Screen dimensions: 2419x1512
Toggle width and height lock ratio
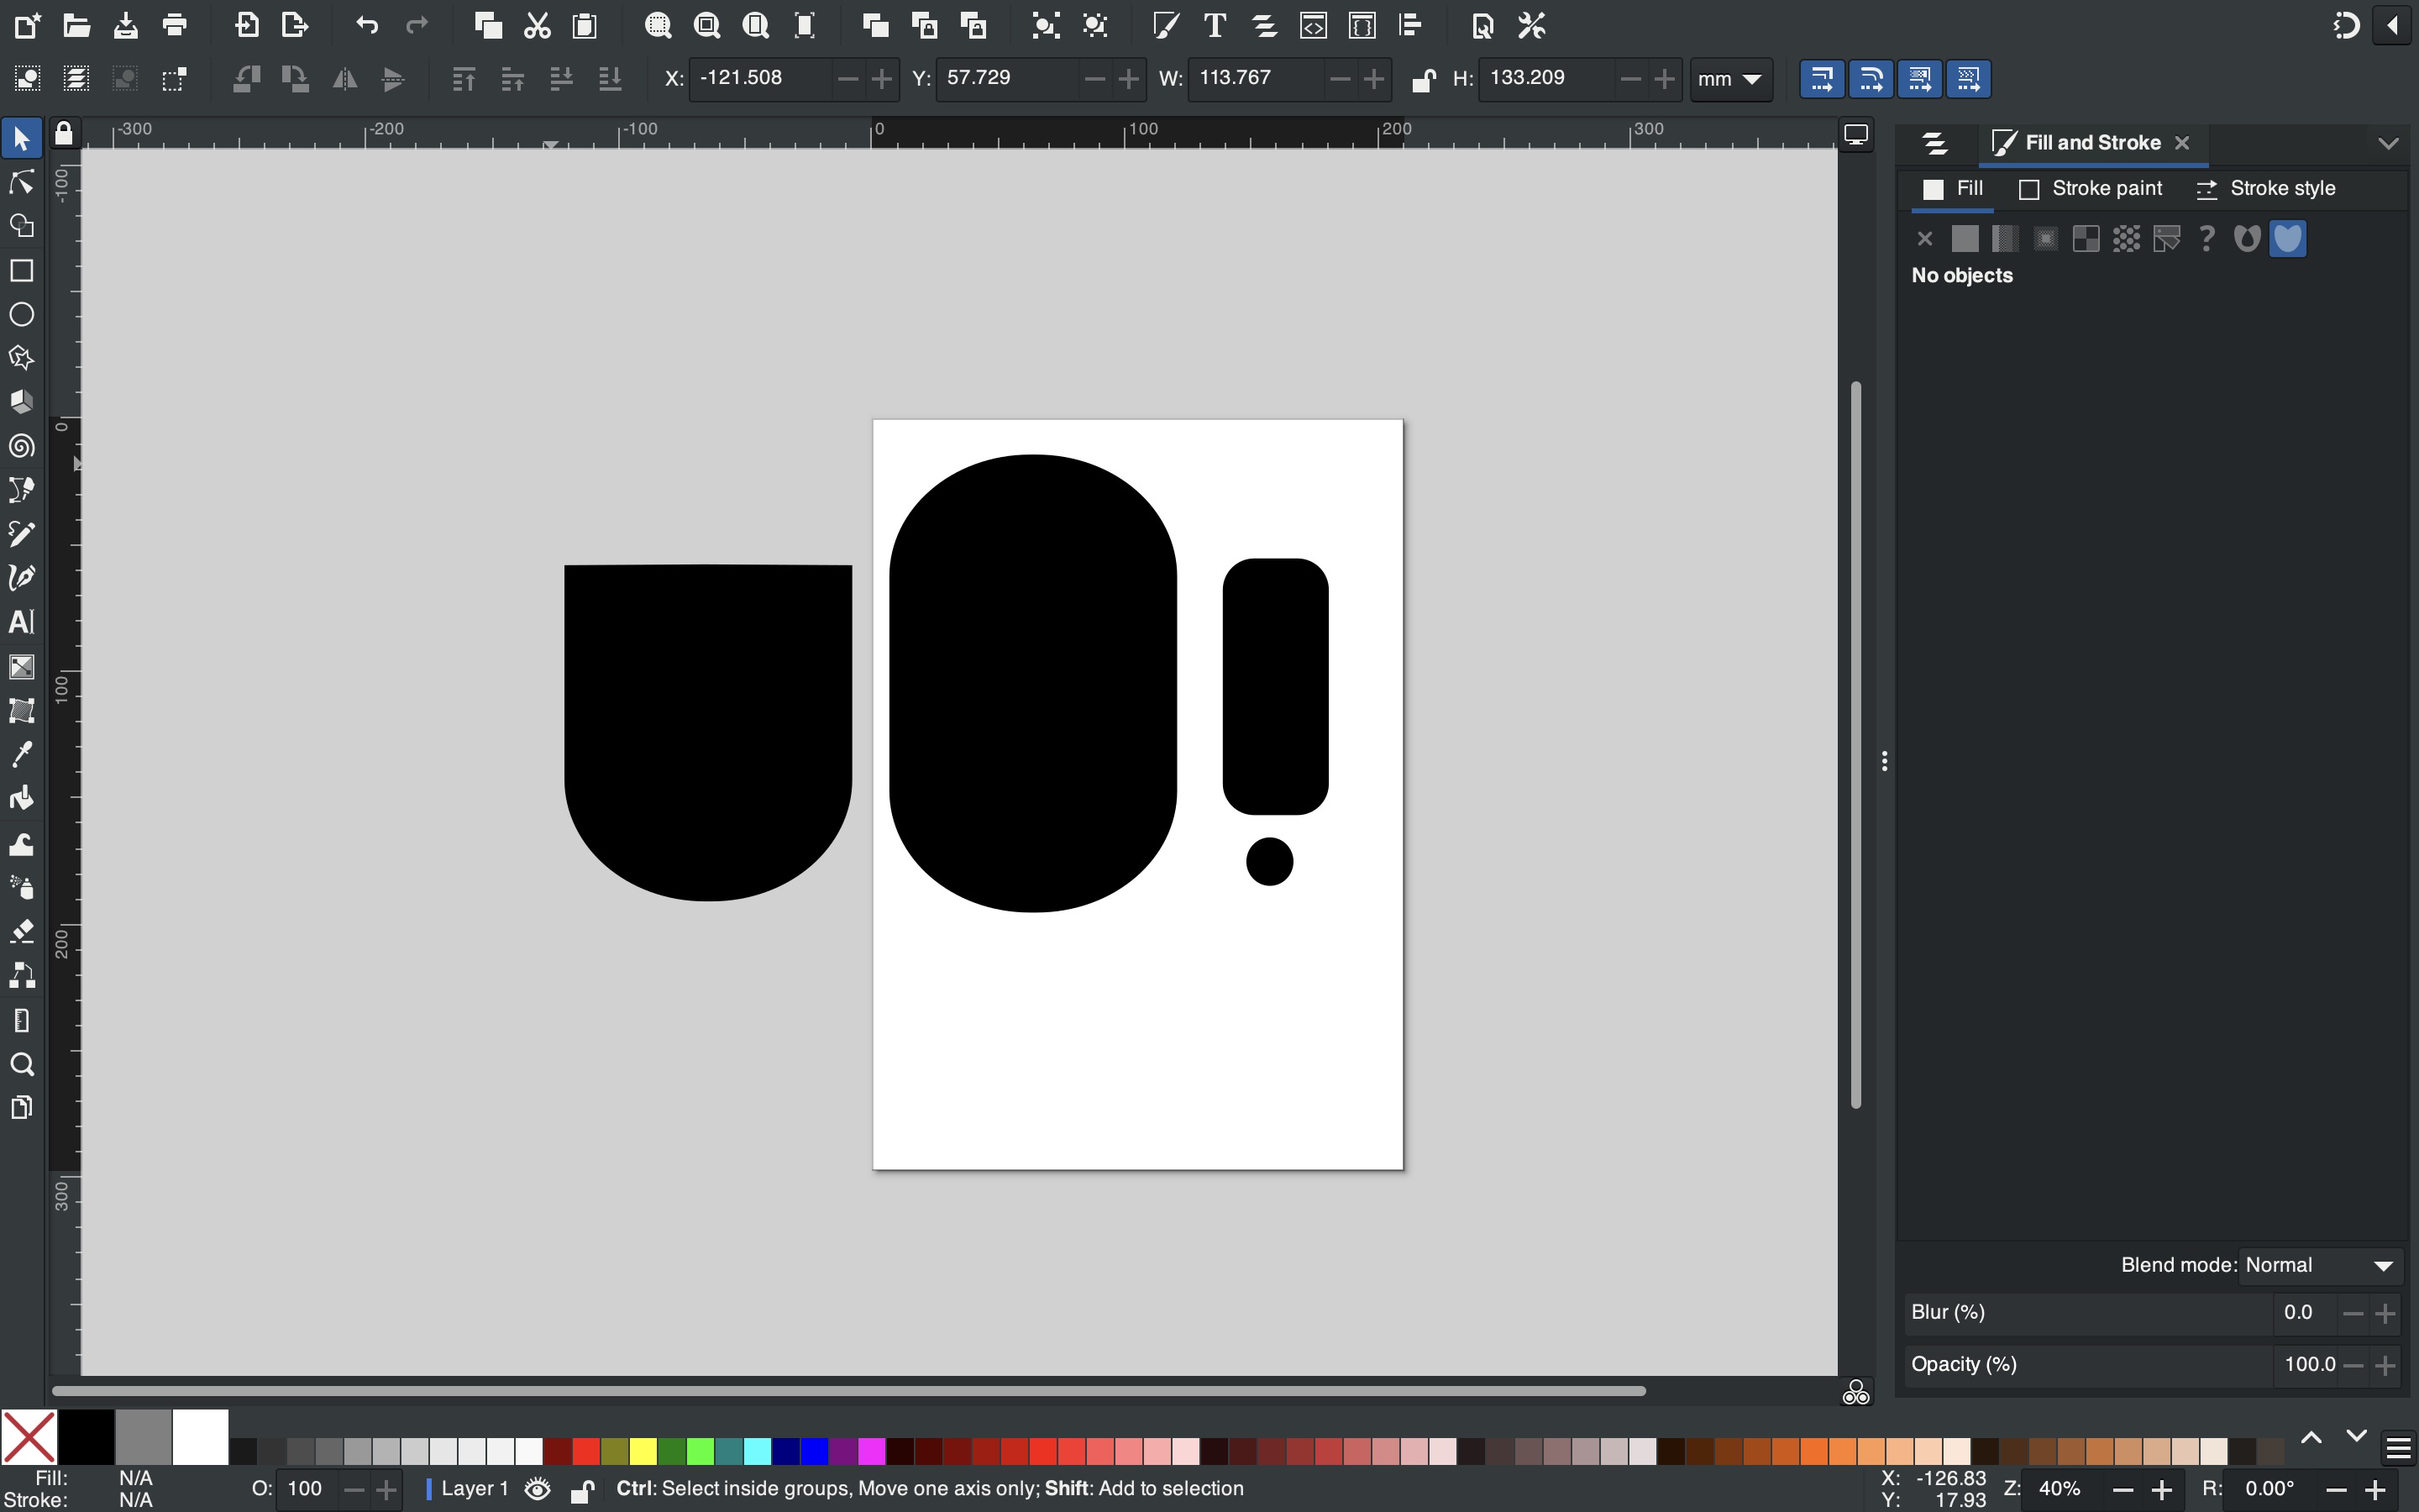point(1424,79)
